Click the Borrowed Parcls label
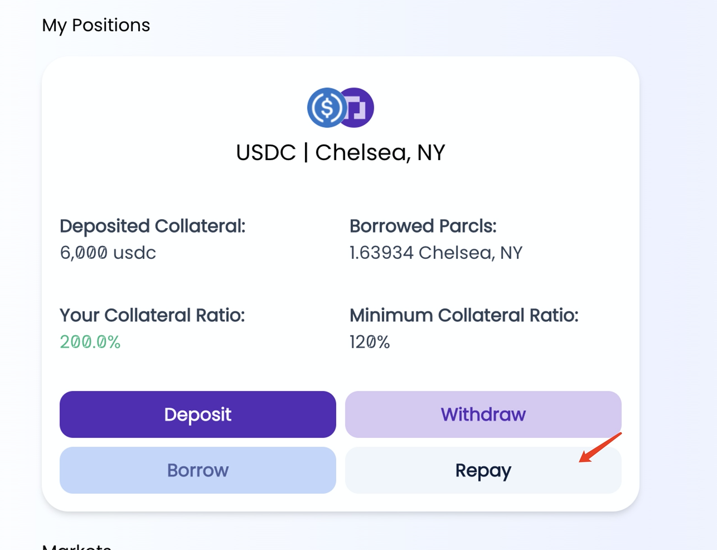Screen dimensions: 717x550 point(423,226)
